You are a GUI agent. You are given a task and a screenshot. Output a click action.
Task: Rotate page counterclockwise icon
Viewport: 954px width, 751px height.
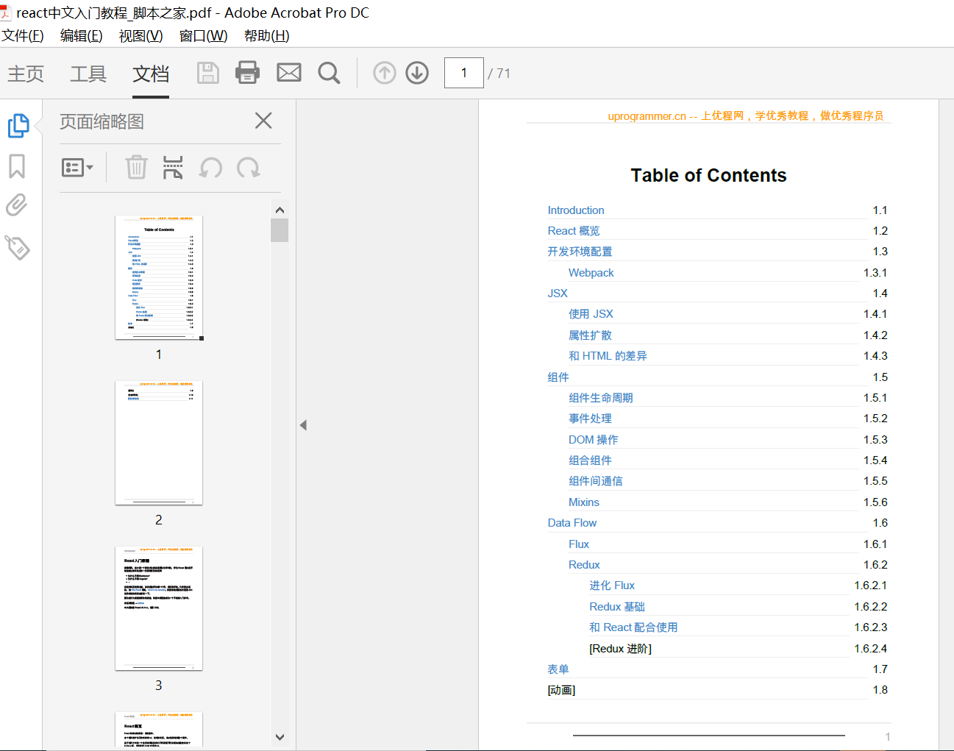(211, 168)
